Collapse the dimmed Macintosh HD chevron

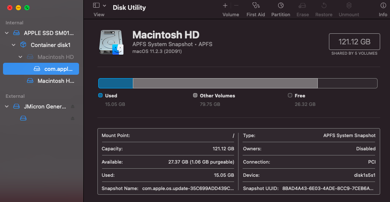(x=21, y=57)
